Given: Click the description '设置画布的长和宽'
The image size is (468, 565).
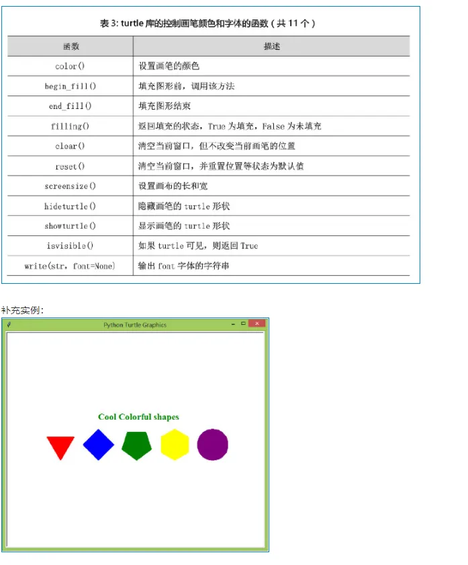Looking at the screenshot, I should point(173,186).
